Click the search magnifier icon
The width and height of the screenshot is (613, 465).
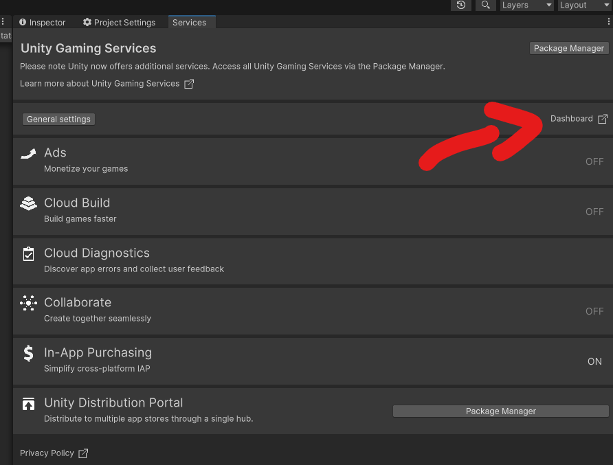(485, 5)
